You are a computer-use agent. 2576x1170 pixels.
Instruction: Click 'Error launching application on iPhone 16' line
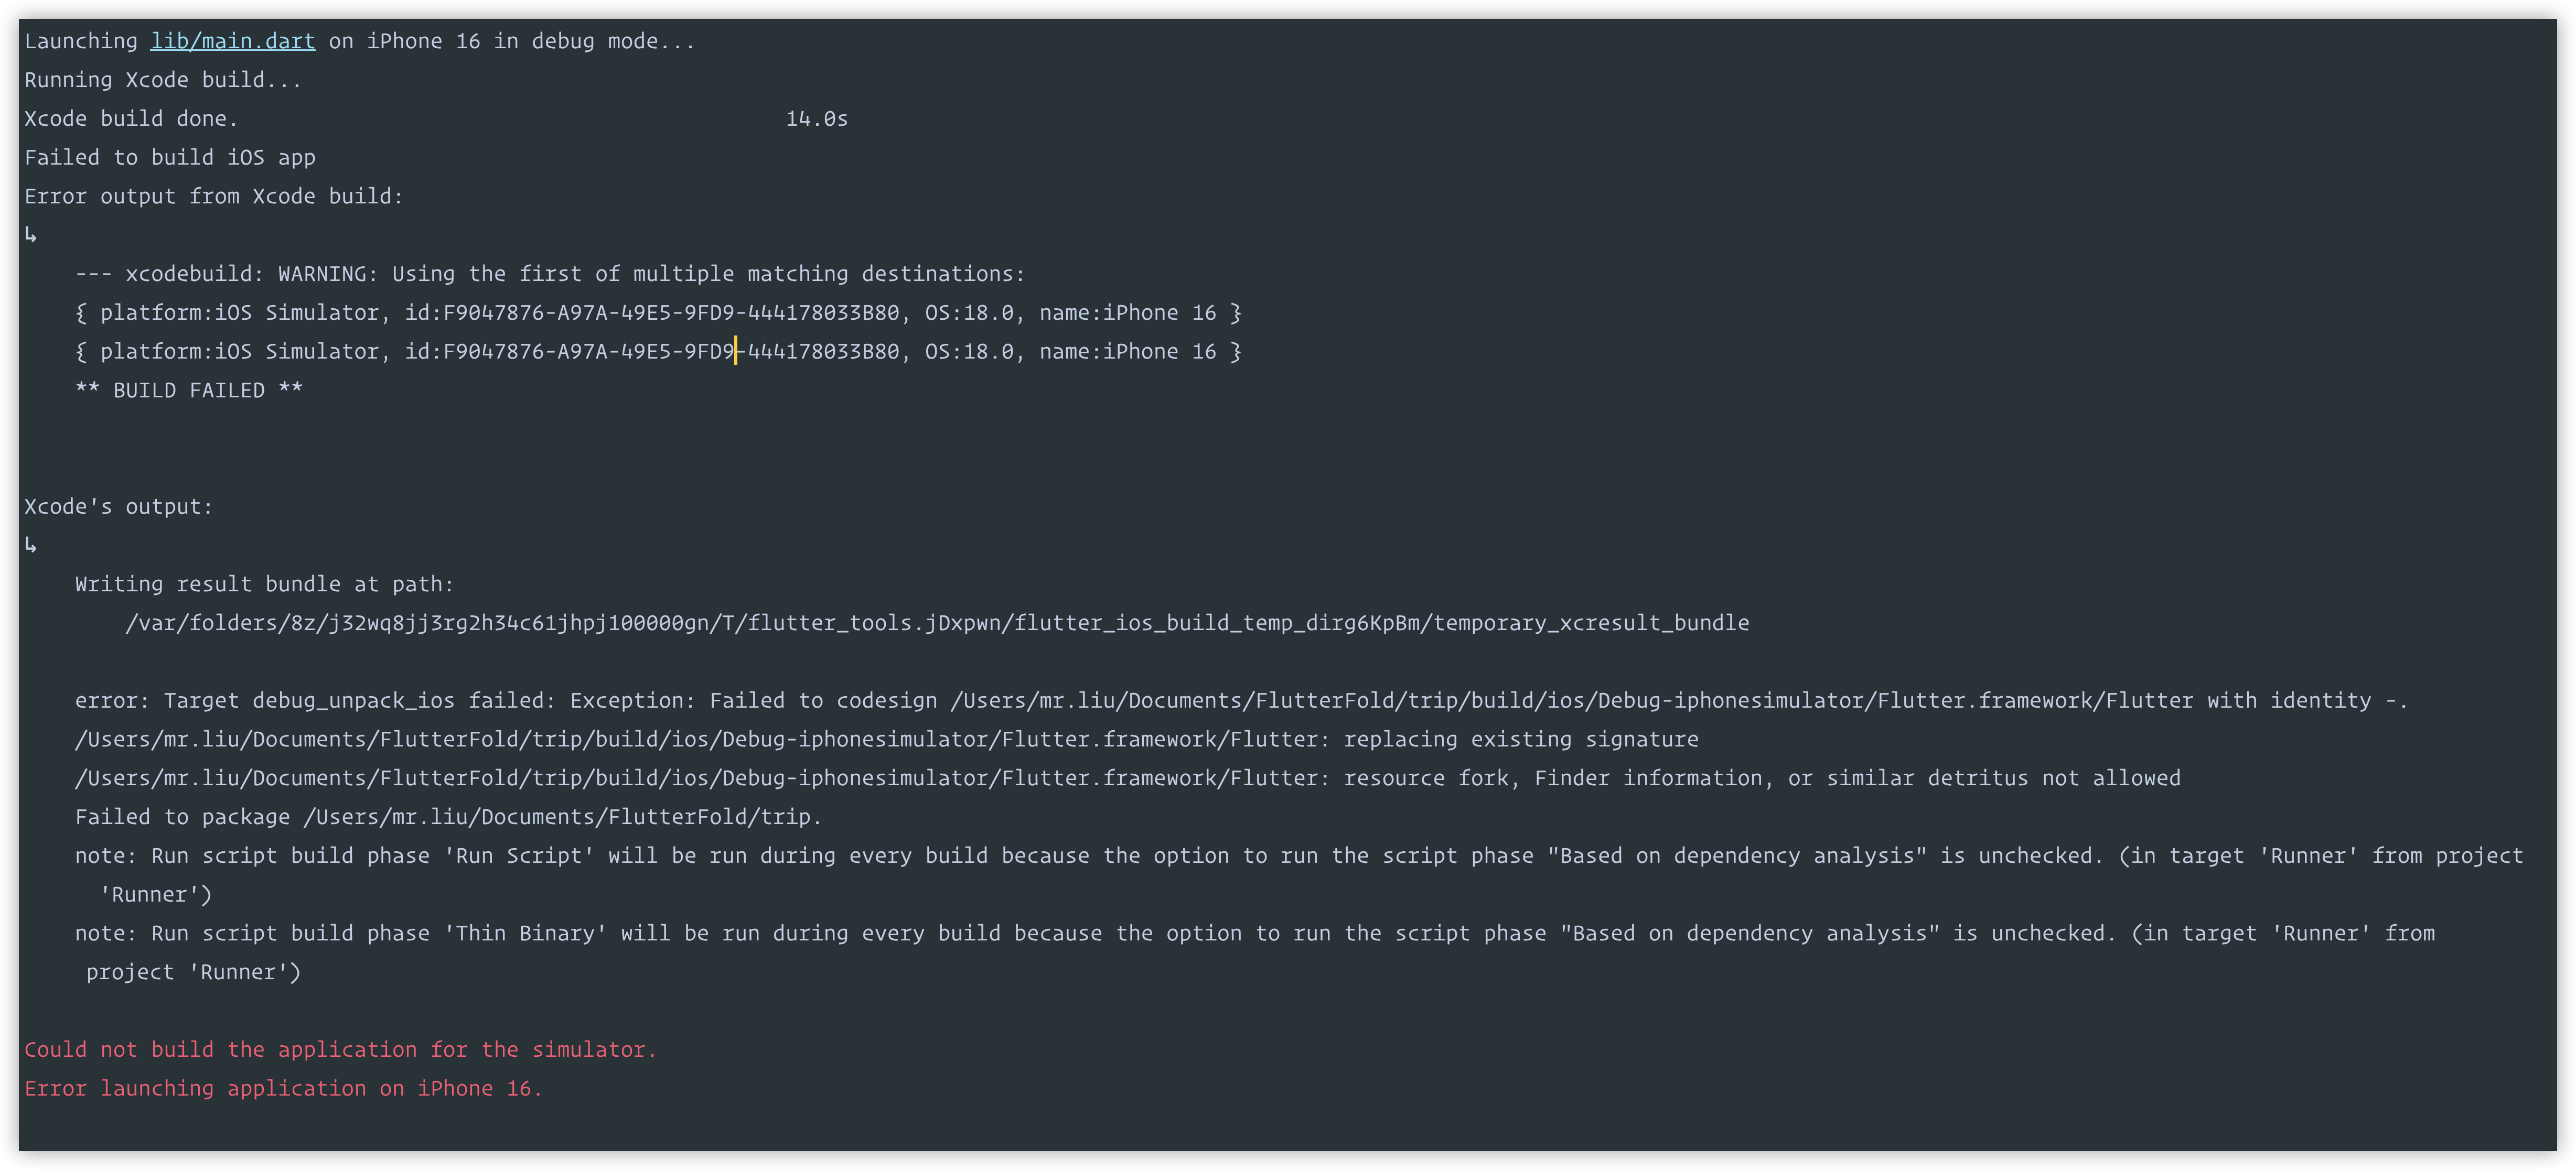coord(283,1088)
